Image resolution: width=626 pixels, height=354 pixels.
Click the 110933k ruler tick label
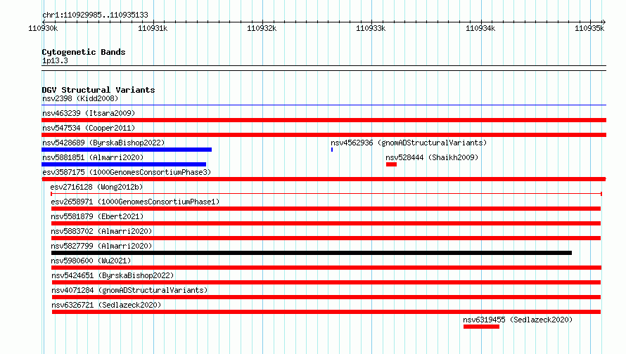(371, 28)
